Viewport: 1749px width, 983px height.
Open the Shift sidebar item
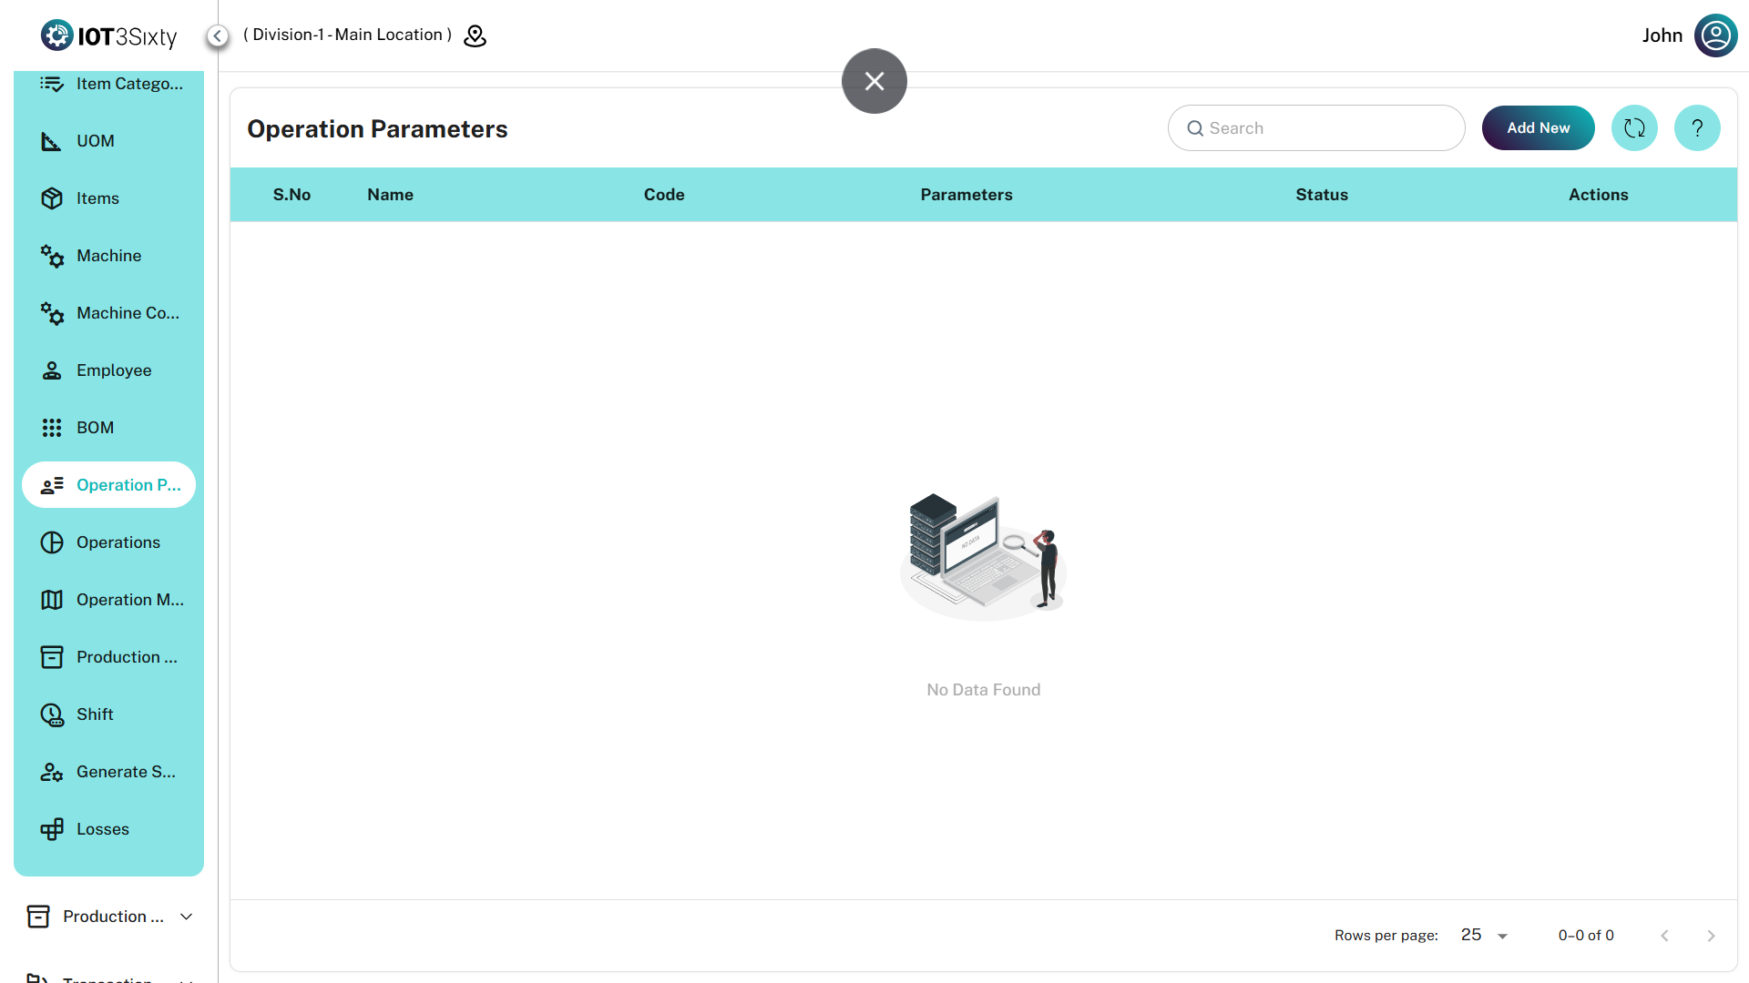click(95, 714)
